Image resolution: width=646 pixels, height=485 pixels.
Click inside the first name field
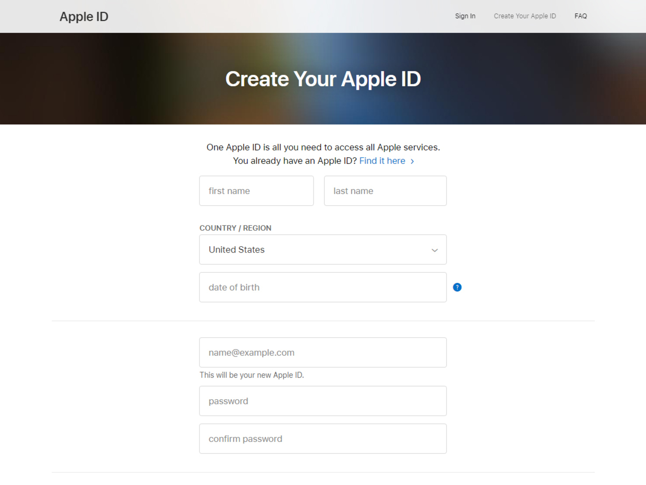pyautogui.click(x=256, y=191)
